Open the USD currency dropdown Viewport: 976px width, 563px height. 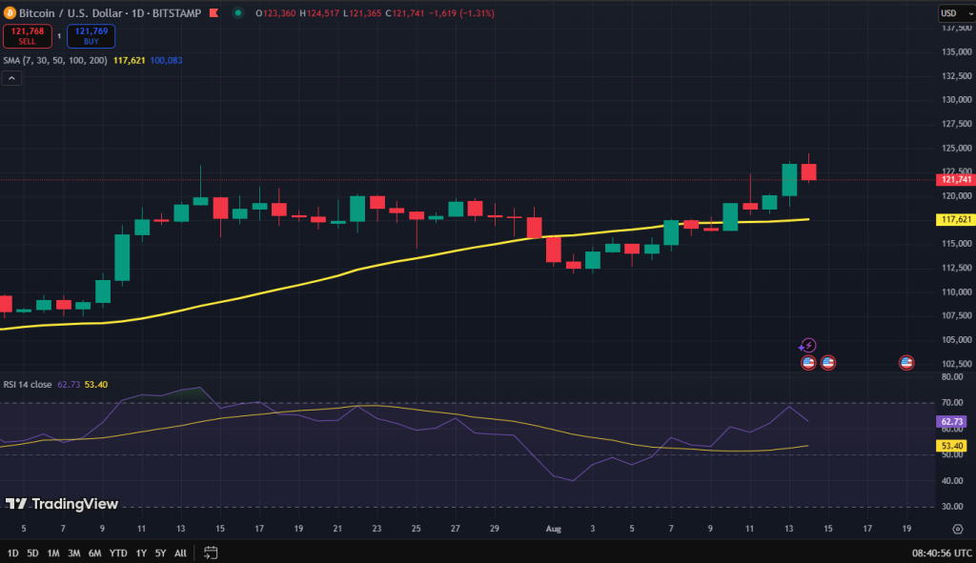(x=955, y=13)
